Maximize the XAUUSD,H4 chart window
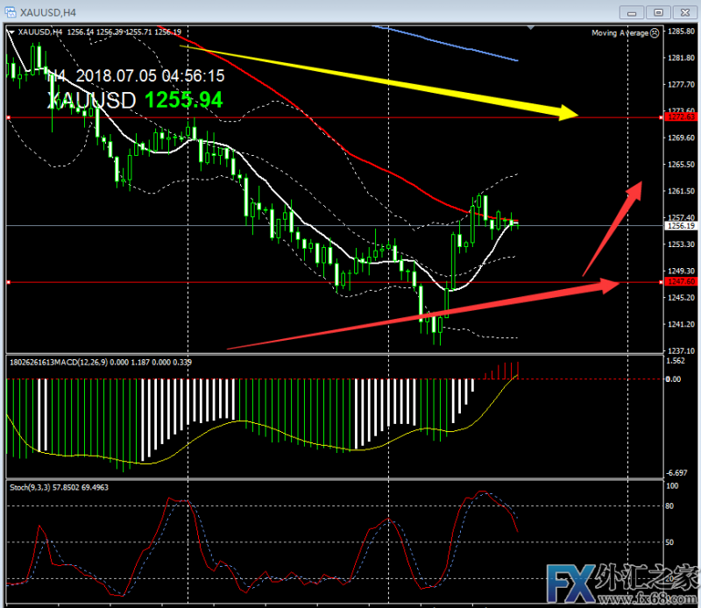Viewport: 701px width, 608px height. tap(658, 12)
